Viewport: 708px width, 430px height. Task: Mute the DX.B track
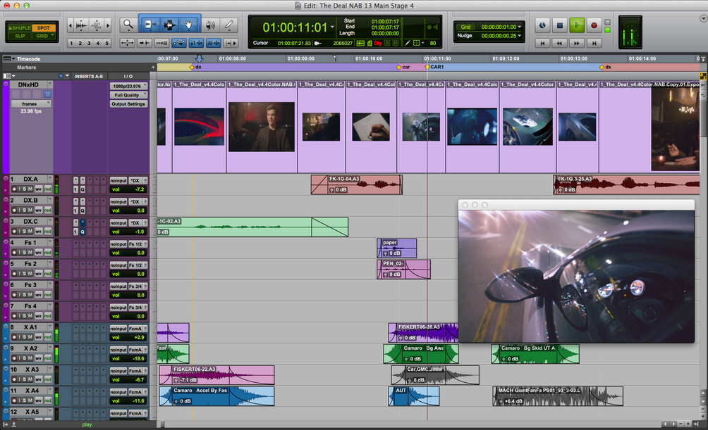[x=30, y=210]
